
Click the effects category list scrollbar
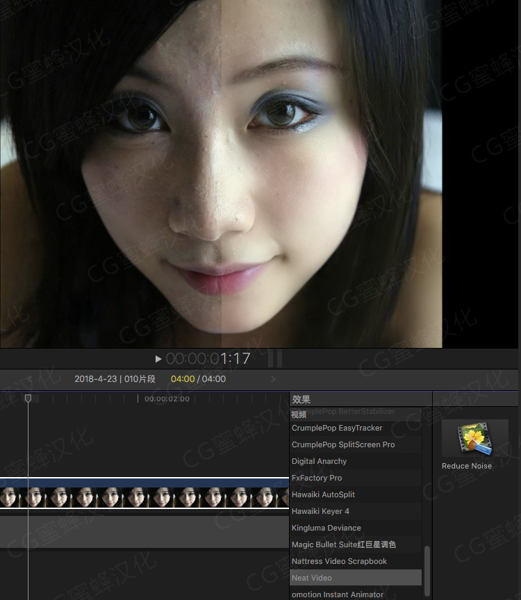pyautogui.click(x=427, y=571)
